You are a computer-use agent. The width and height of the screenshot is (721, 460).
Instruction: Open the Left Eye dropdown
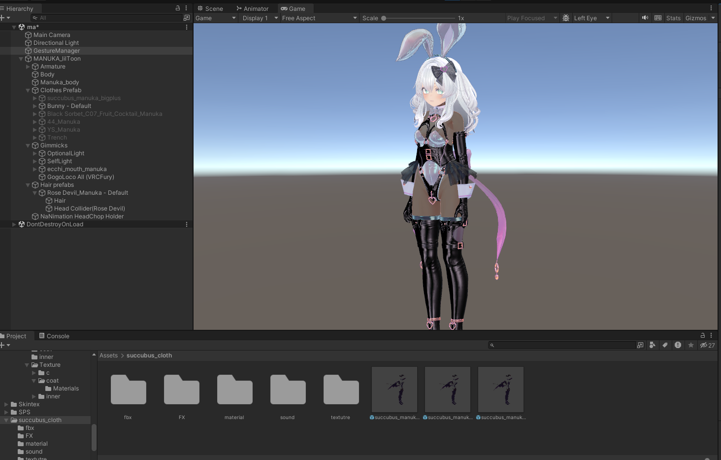pos(591,18)
